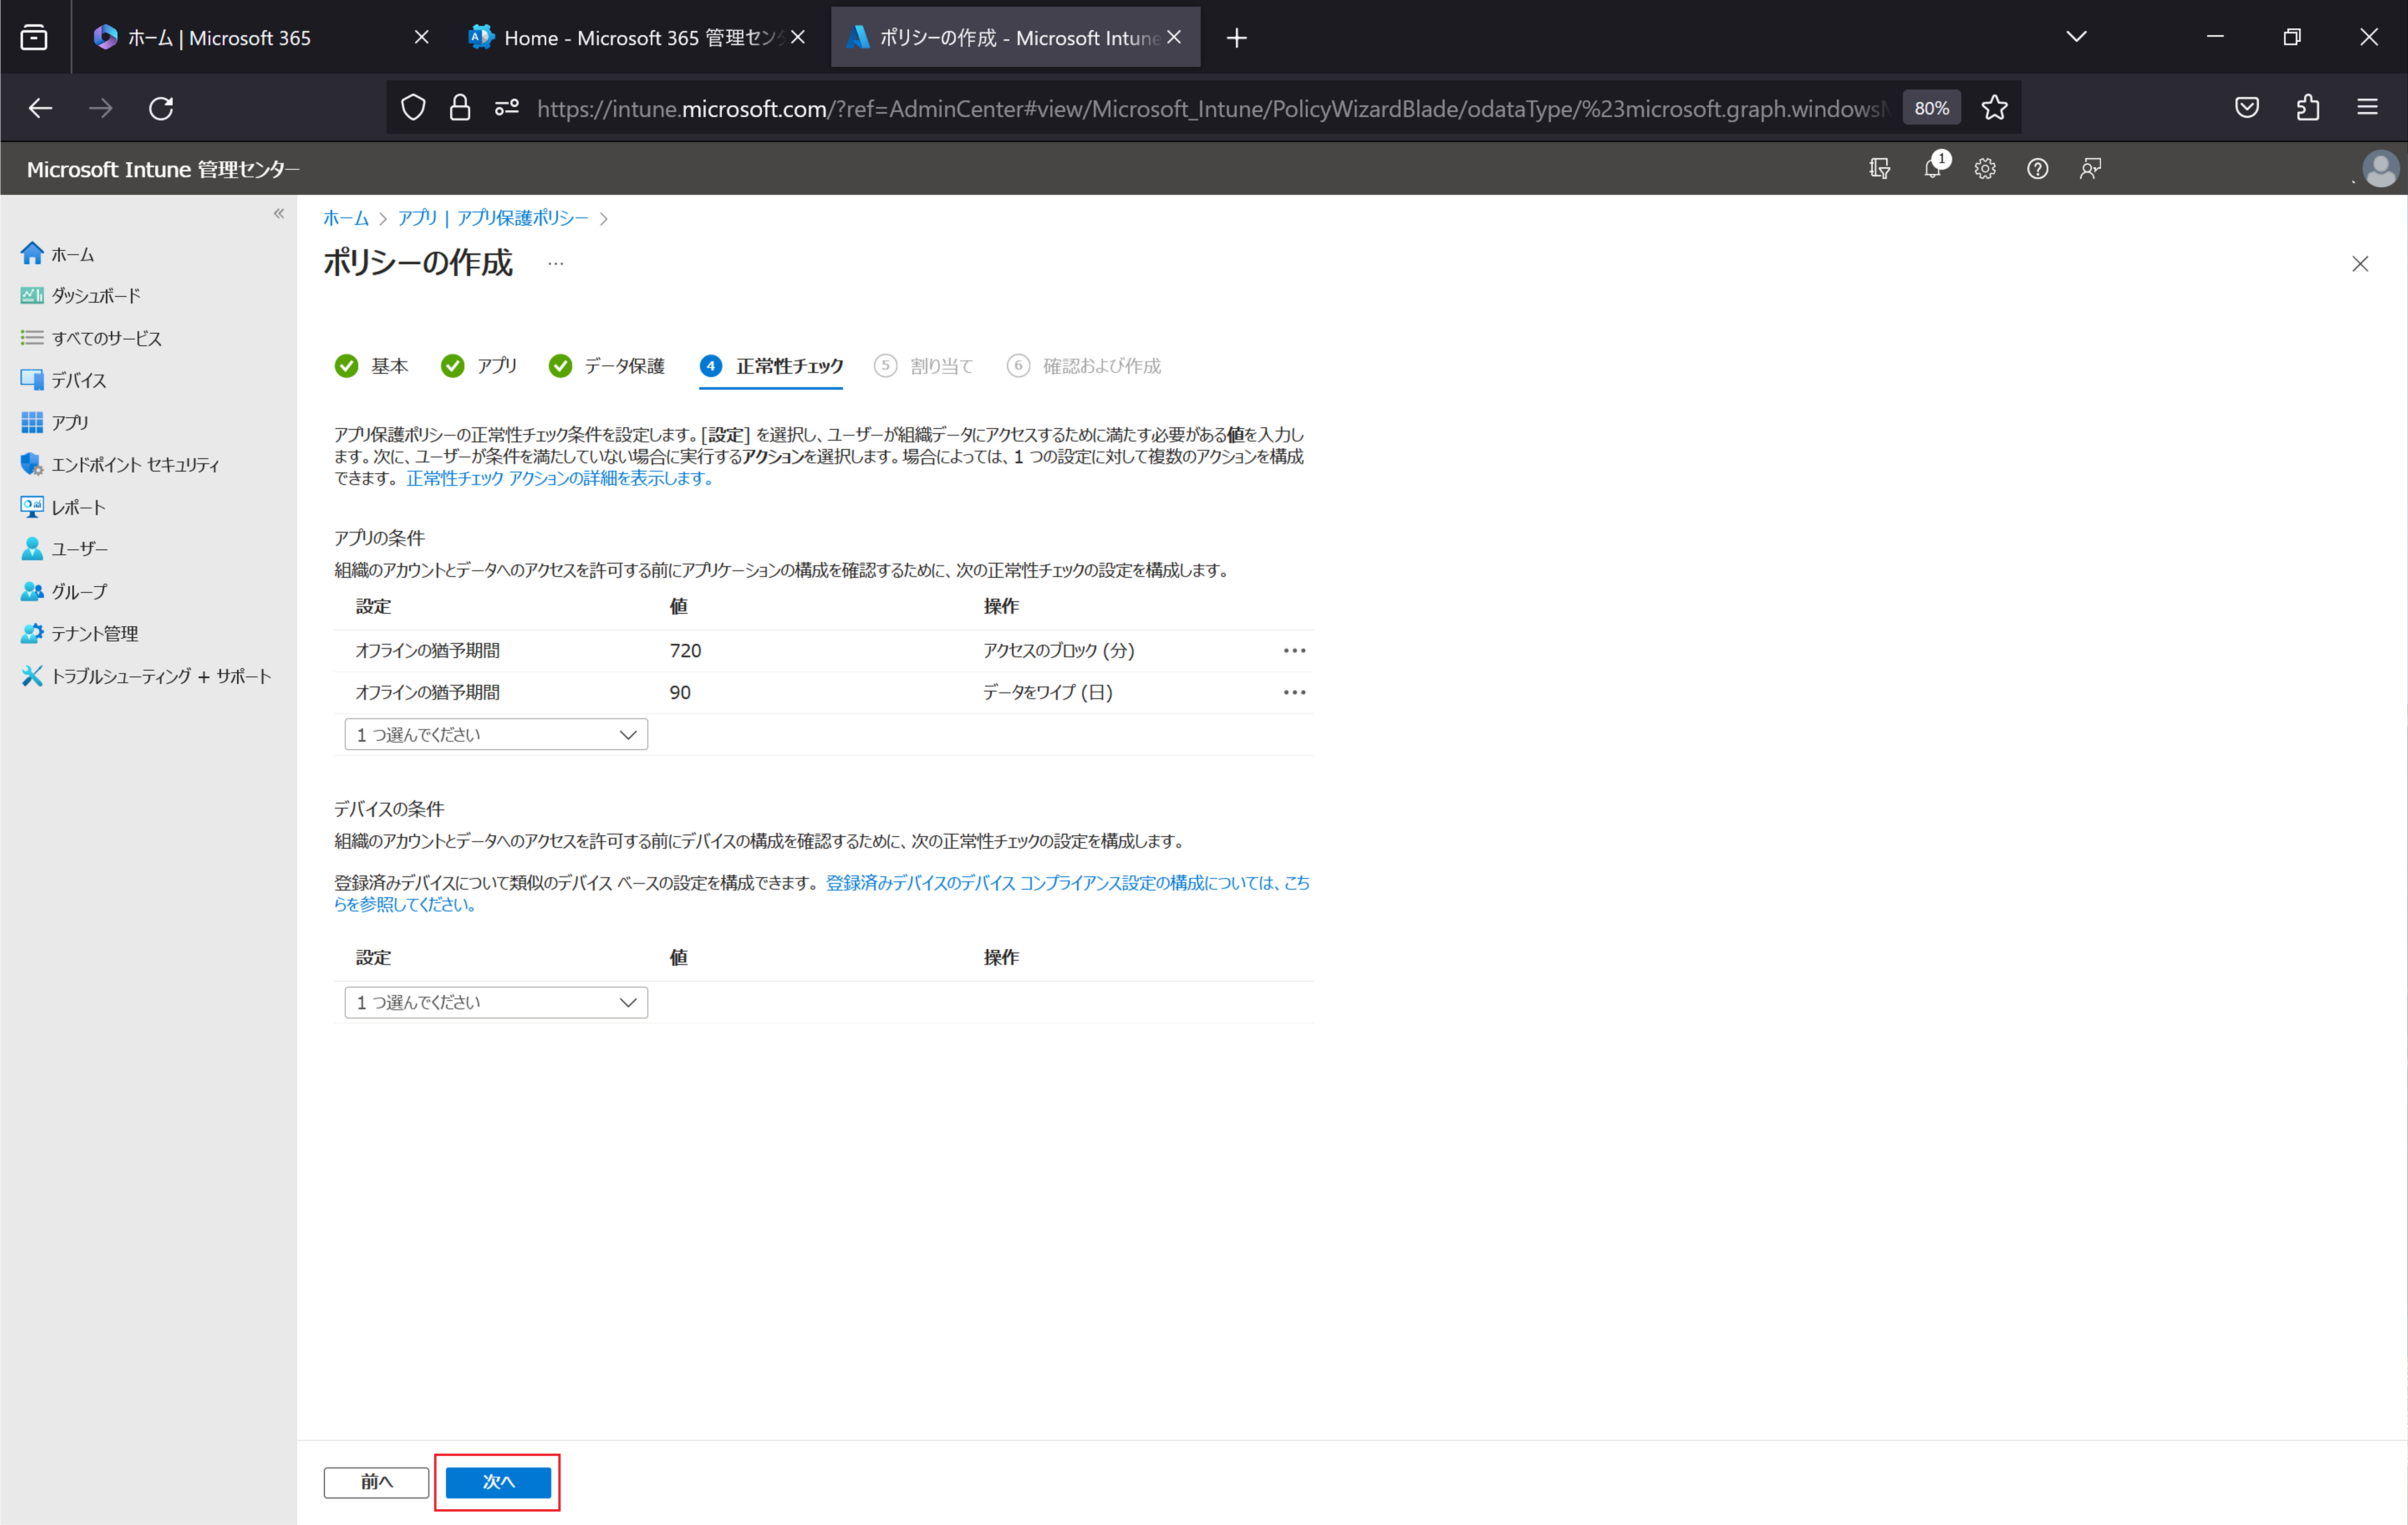This screenshot has height=1525, width=2408.
Task: Edit the 720 value field
Action: tap(686, 650)
